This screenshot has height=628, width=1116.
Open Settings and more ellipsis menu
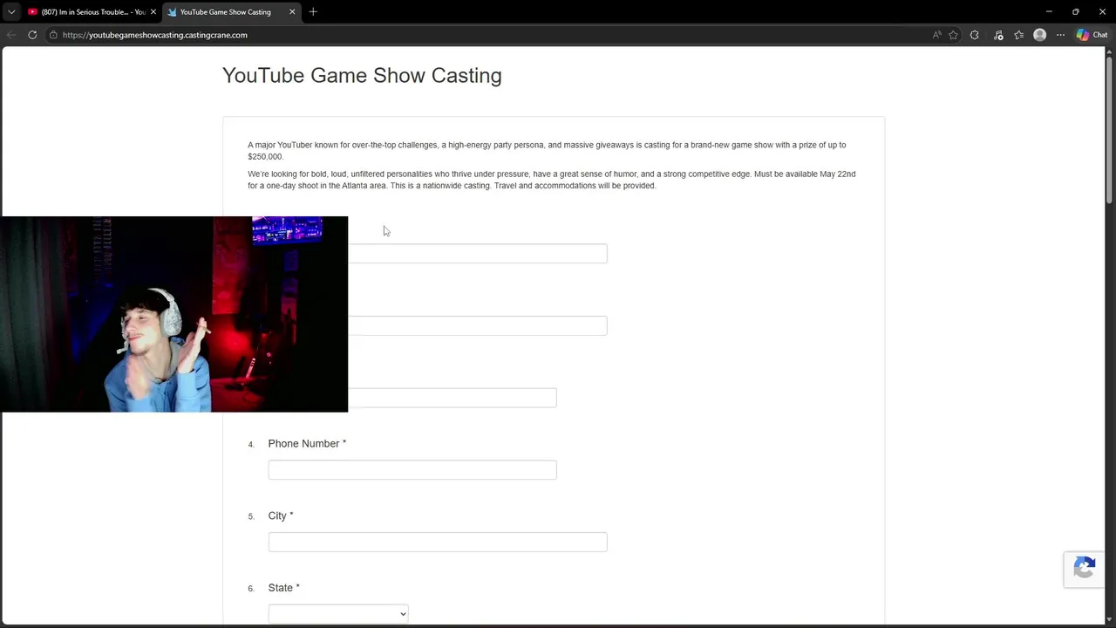1060,35
